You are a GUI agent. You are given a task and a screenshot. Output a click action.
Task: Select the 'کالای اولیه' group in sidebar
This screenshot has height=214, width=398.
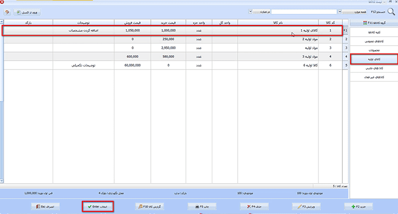click(374, 59)
